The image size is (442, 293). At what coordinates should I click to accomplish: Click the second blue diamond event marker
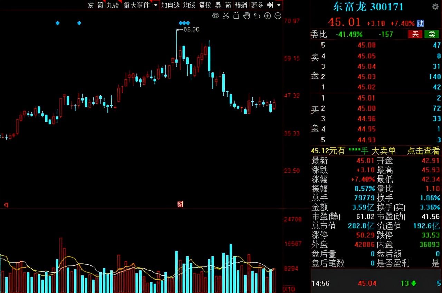[x=79, y=23]
